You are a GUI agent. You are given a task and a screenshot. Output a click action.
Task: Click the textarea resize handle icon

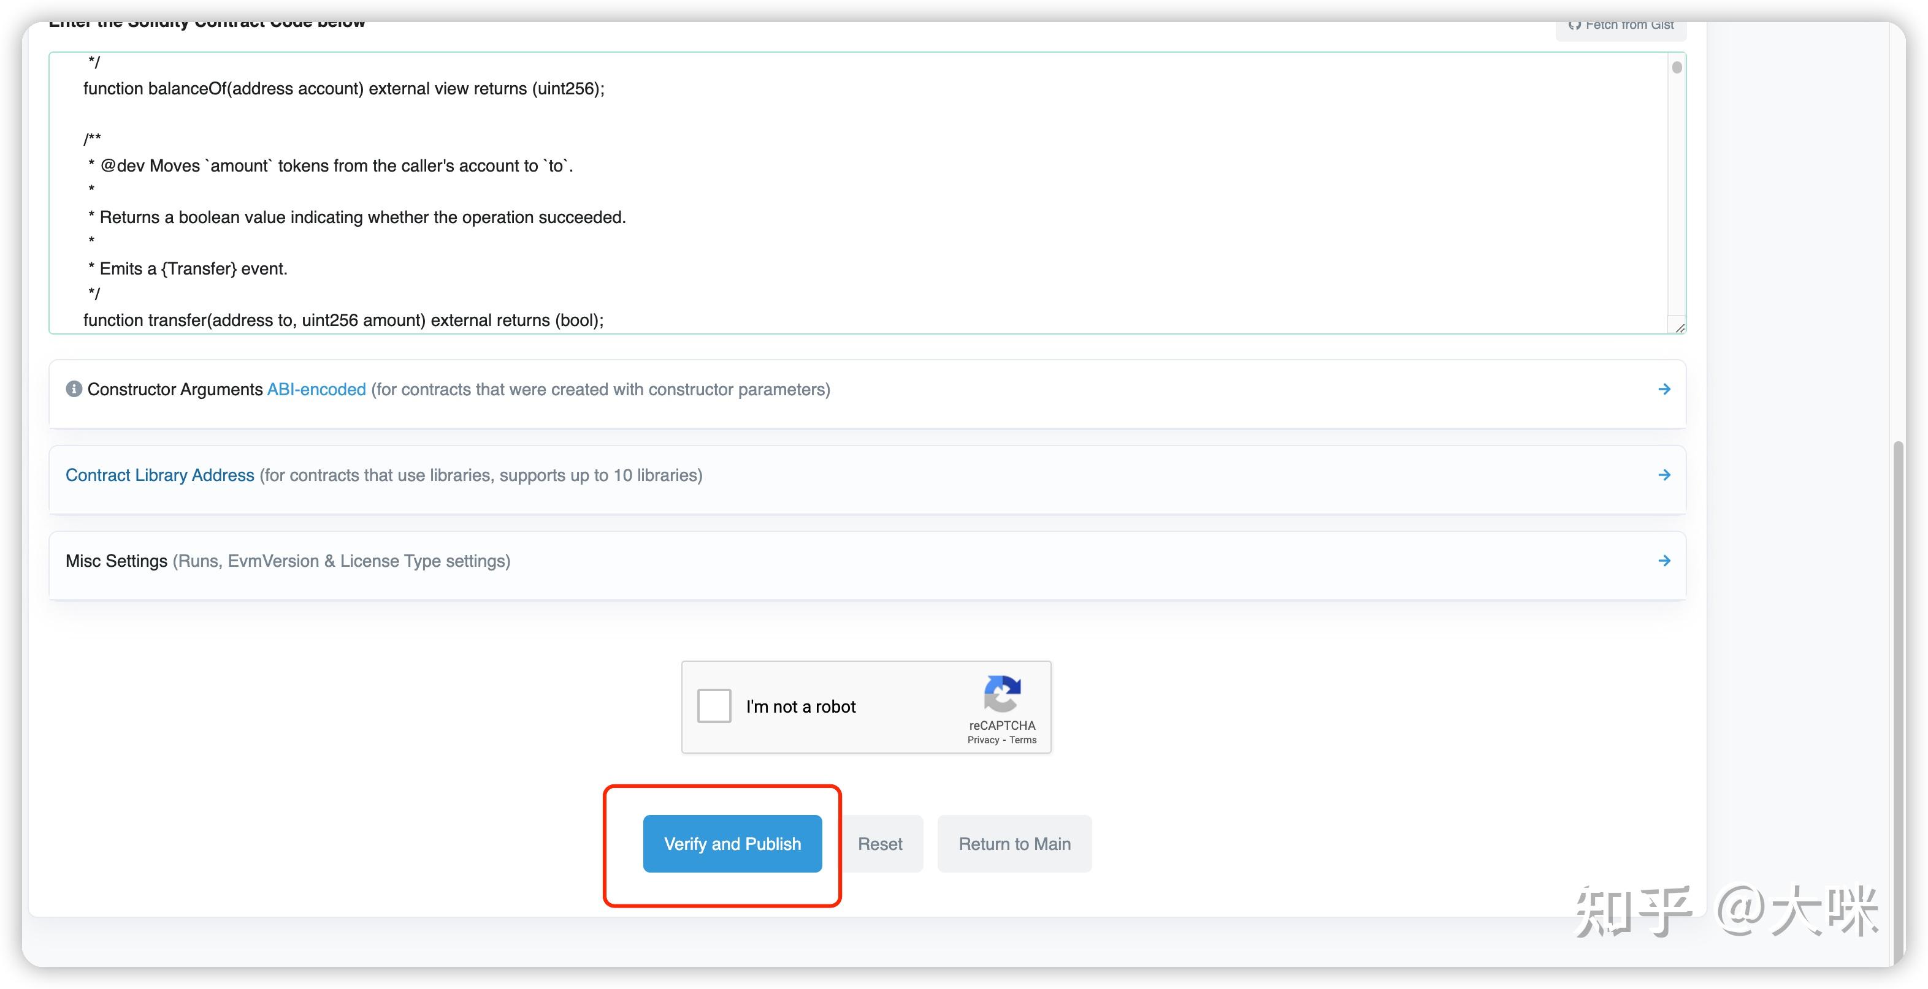coord(1679,327)
